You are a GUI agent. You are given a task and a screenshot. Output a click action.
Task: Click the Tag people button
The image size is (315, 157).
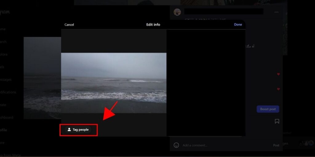tap(78, 130)
